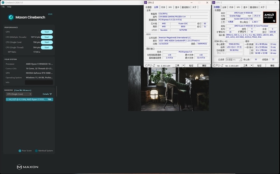Expand 工具 dropdown arrow in right CPU-Z window
Screen dimensions: 280x174
pyautogui.click(x=251, y=66)
